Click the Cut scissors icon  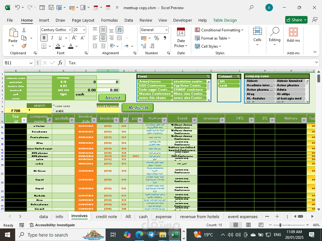click(24, 30)
